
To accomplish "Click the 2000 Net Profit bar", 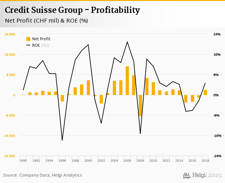I will (88, 88).
